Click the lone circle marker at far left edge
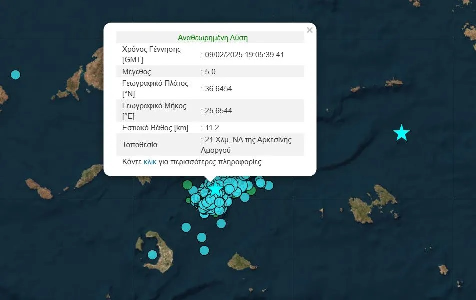476x300 pixels. point(15,75)
